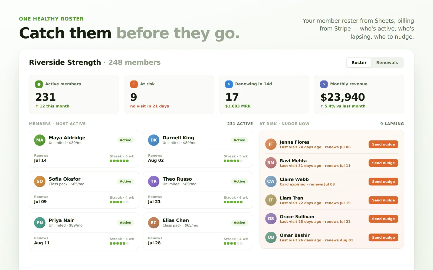
Task: Click Omar Bashir's OB avatar
Action: [271, 237]
